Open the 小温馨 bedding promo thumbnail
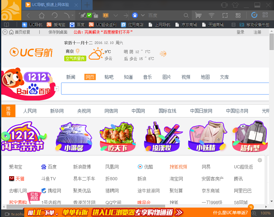Image resolution: width=274 pixels, height=217 pixels. coord(74,137)
